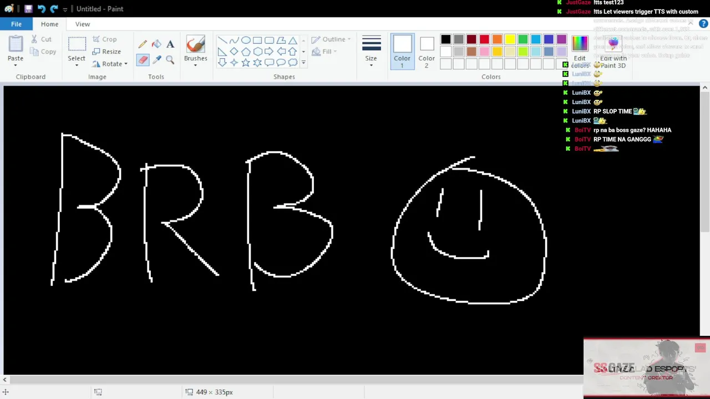
Task: Open the File menu
Action: tap(16, 24)
